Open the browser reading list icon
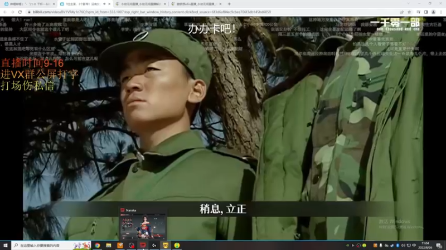Screen dimensions: 446x250 click(x=419, y=12)
